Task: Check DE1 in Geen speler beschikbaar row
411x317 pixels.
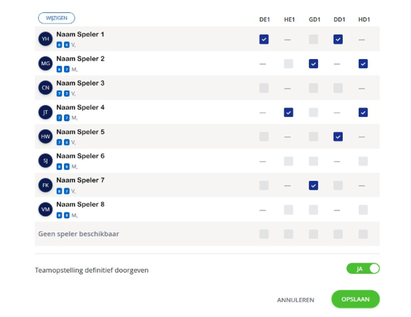Action: (264, 234)
